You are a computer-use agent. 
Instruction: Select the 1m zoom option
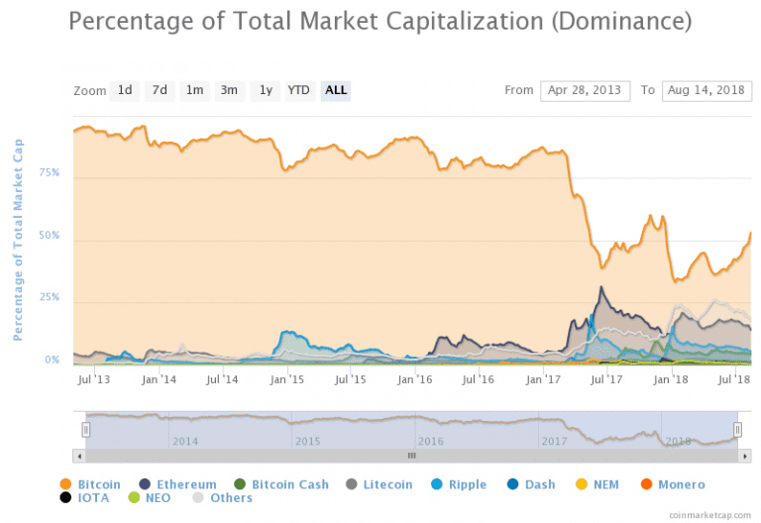pos(194,91)
